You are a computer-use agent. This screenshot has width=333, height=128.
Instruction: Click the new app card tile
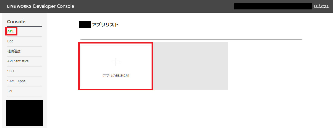[x=116, y=66]
